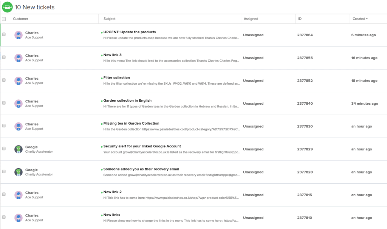This screenshot has height=229, width=387.
Task: Click the Google avatar on the Security alert ticket
Action: [18, 149]
